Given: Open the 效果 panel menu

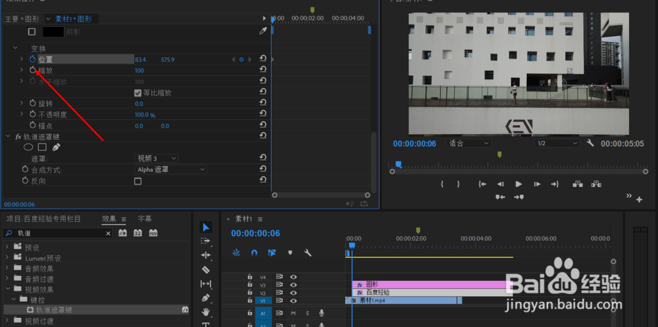Looking at the screenshot, I should point(124,218).
